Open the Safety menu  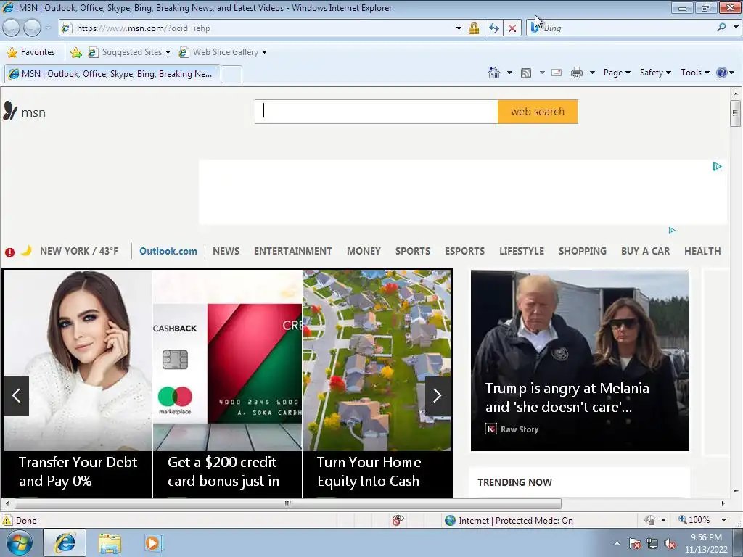coord(655,73)
